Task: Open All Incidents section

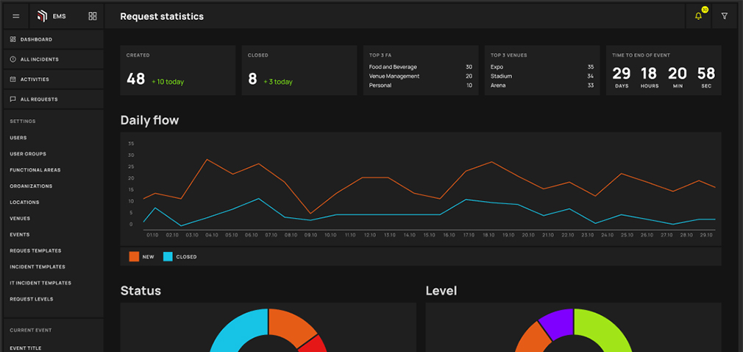Action: [x=54, y=60]
